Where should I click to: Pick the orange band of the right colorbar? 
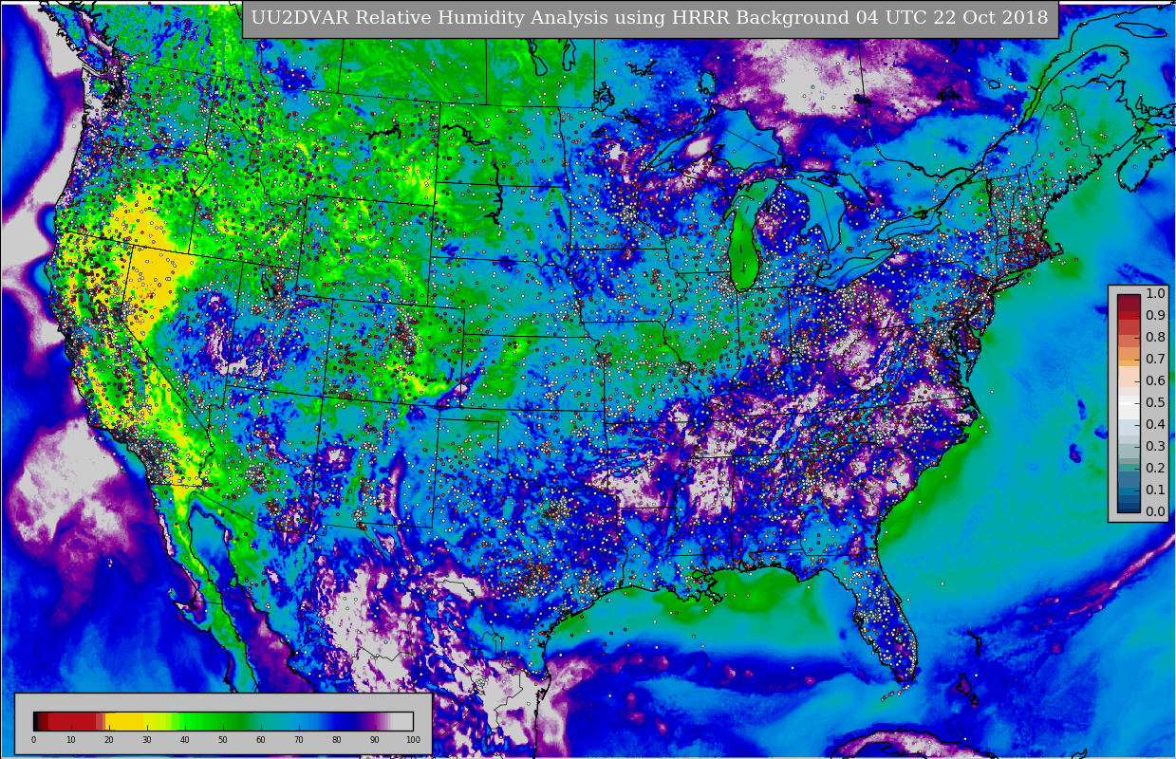point(1129,356)
